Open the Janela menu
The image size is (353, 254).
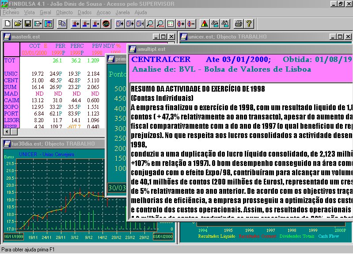coord(122,12)
